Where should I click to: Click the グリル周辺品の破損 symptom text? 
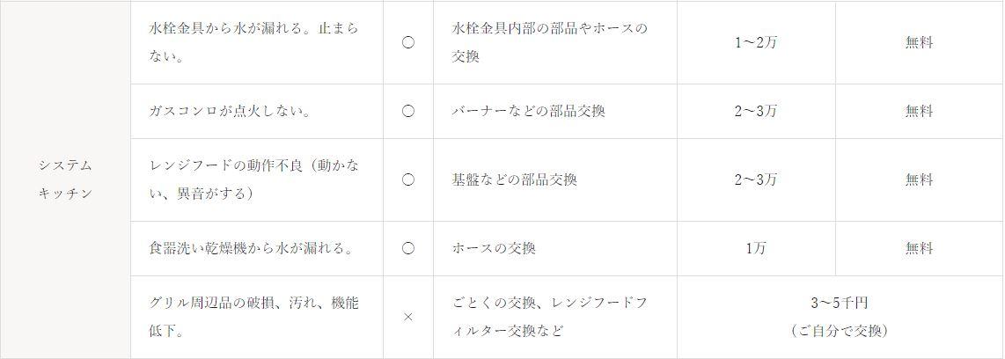click(253, 317)
